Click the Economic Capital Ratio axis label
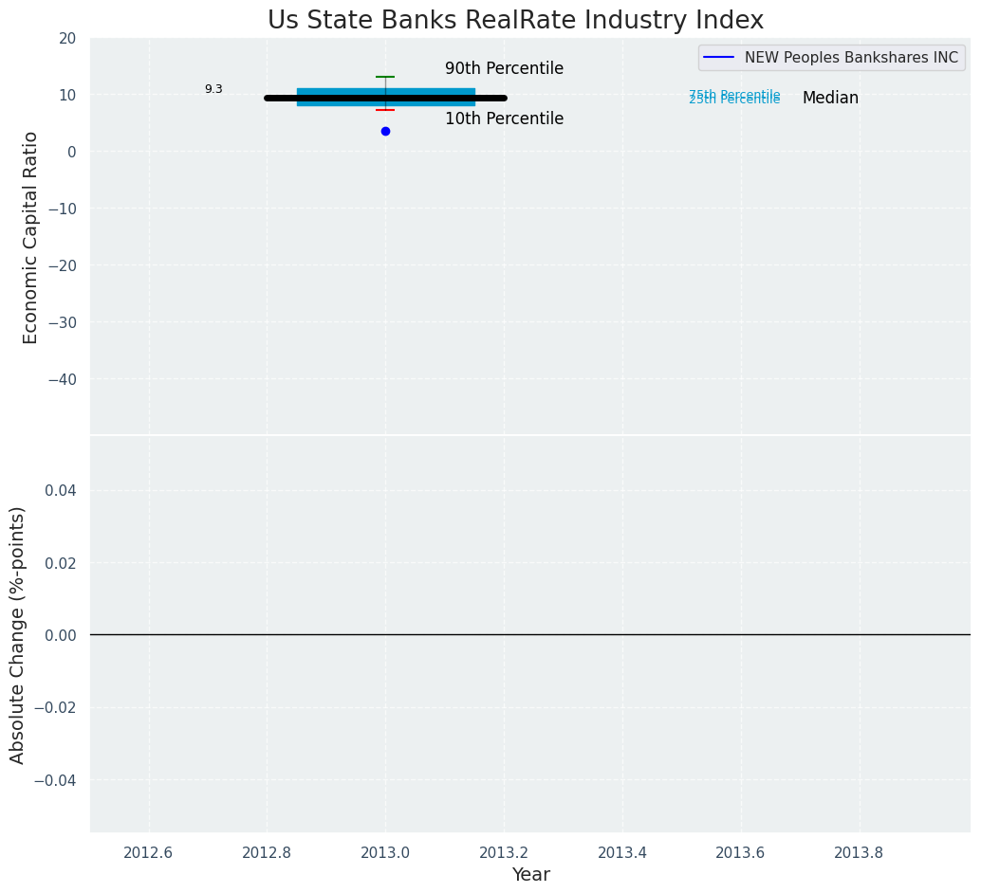 click(x=31, y=237)
